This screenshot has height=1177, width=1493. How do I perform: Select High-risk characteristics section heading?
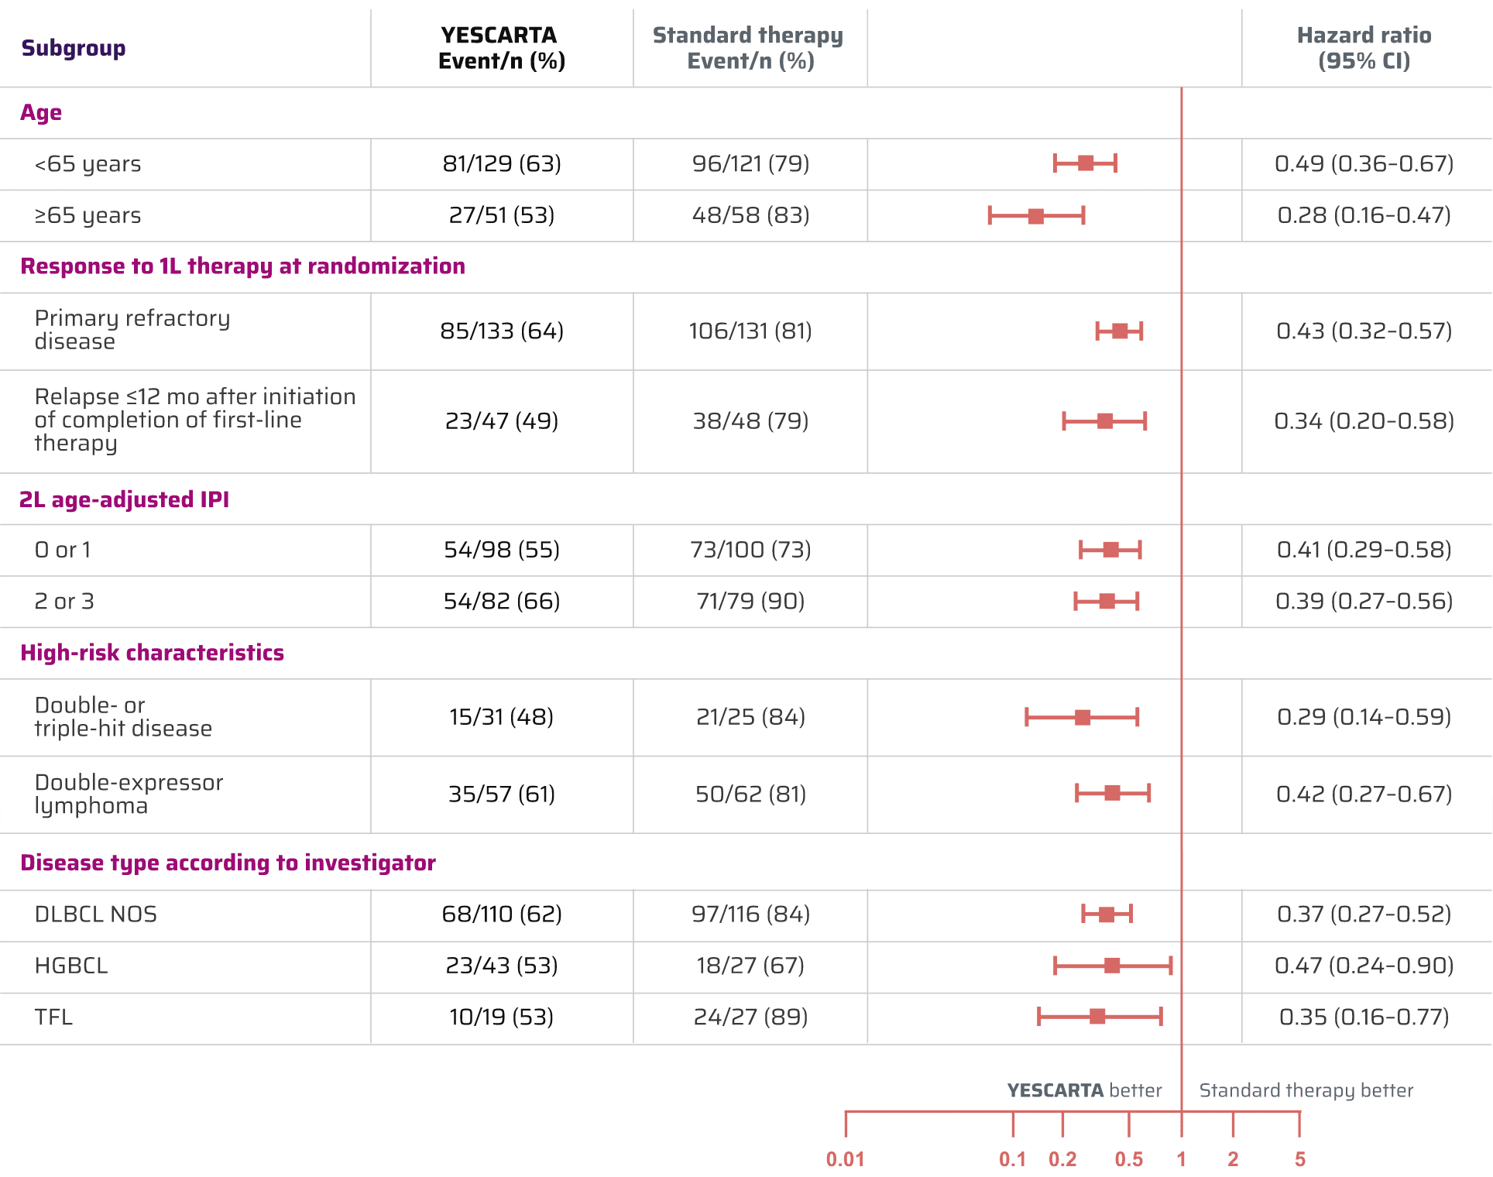(x=152, y=653)
